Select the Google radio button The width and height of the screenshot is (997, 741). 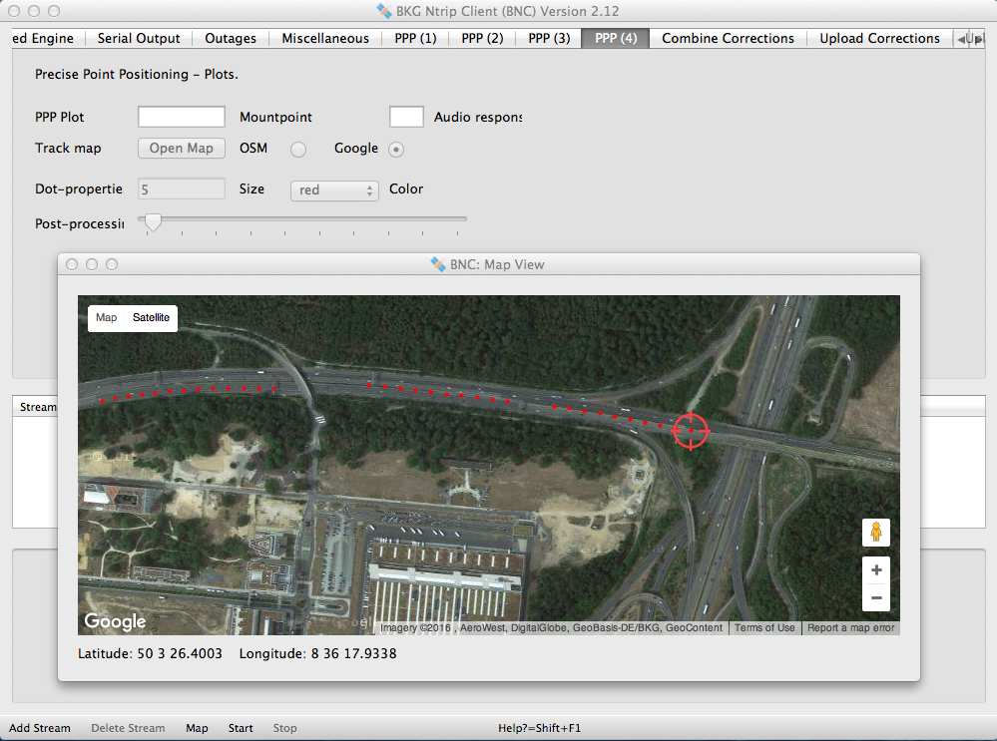pos(396,150)
